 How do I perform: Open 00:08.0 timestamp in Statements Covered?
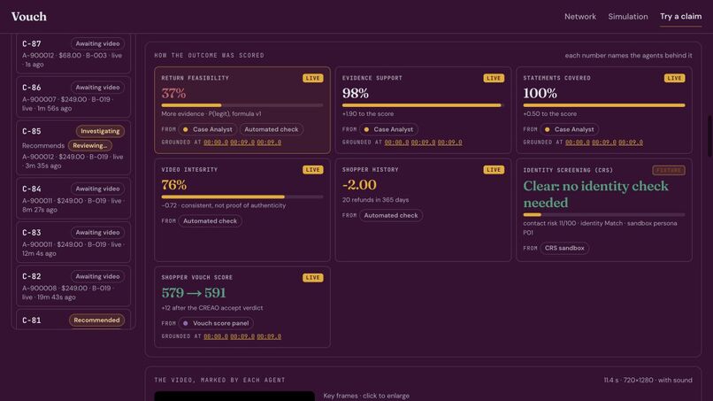tap(578, 143)
